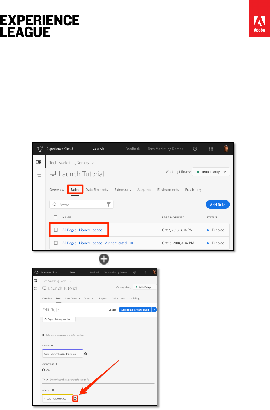Click NAME column header

click(67, 217)
